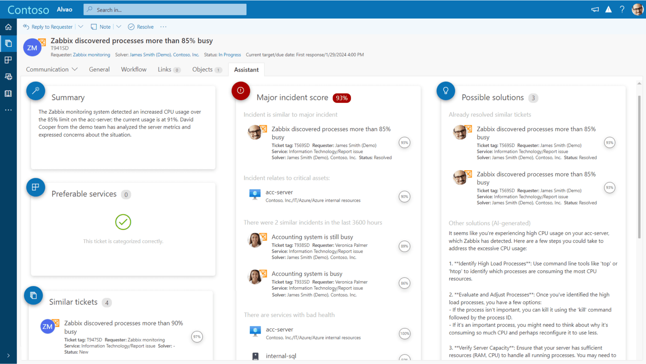Open the announcements megaphone icon
Viewport: 646px width, 364px height.
[595, 9]
